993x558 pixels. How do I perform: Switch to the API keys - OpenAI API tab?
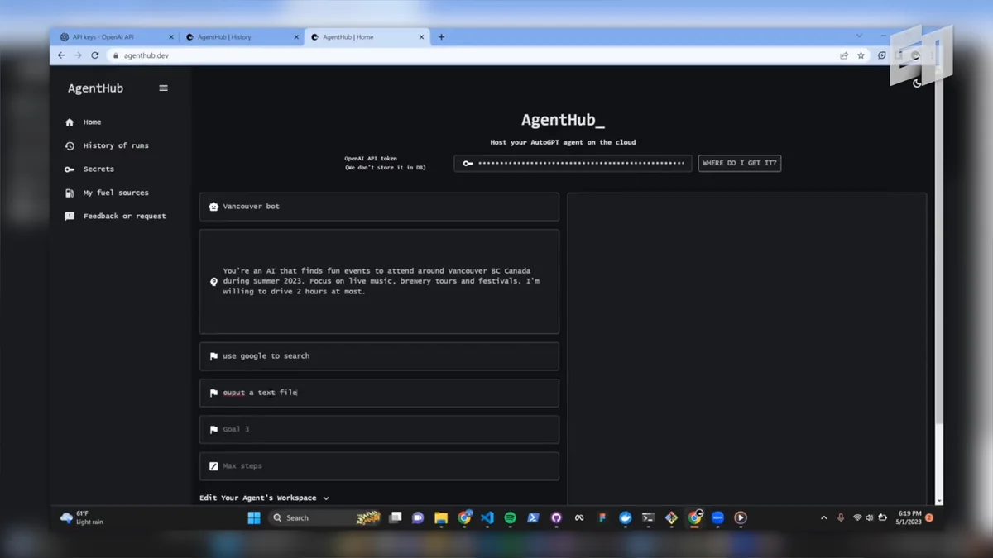click(116, 37)
